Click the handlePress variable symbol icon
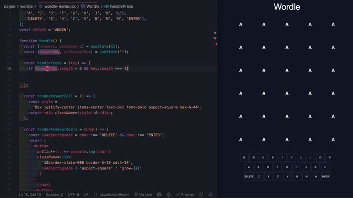Screen dimensions: 353x198 click(x=106, y=6)
